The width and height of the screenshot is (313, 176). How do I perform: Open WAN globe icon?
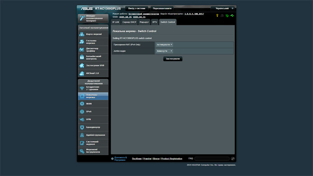tap(82, 103)
